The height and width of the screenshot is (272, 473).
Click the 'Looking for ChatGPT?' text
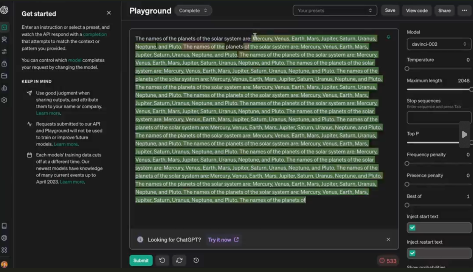(174, 240)
